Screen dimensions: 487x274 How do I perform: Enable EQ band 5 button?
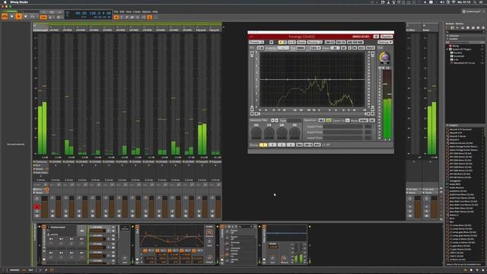pos(194,250)
